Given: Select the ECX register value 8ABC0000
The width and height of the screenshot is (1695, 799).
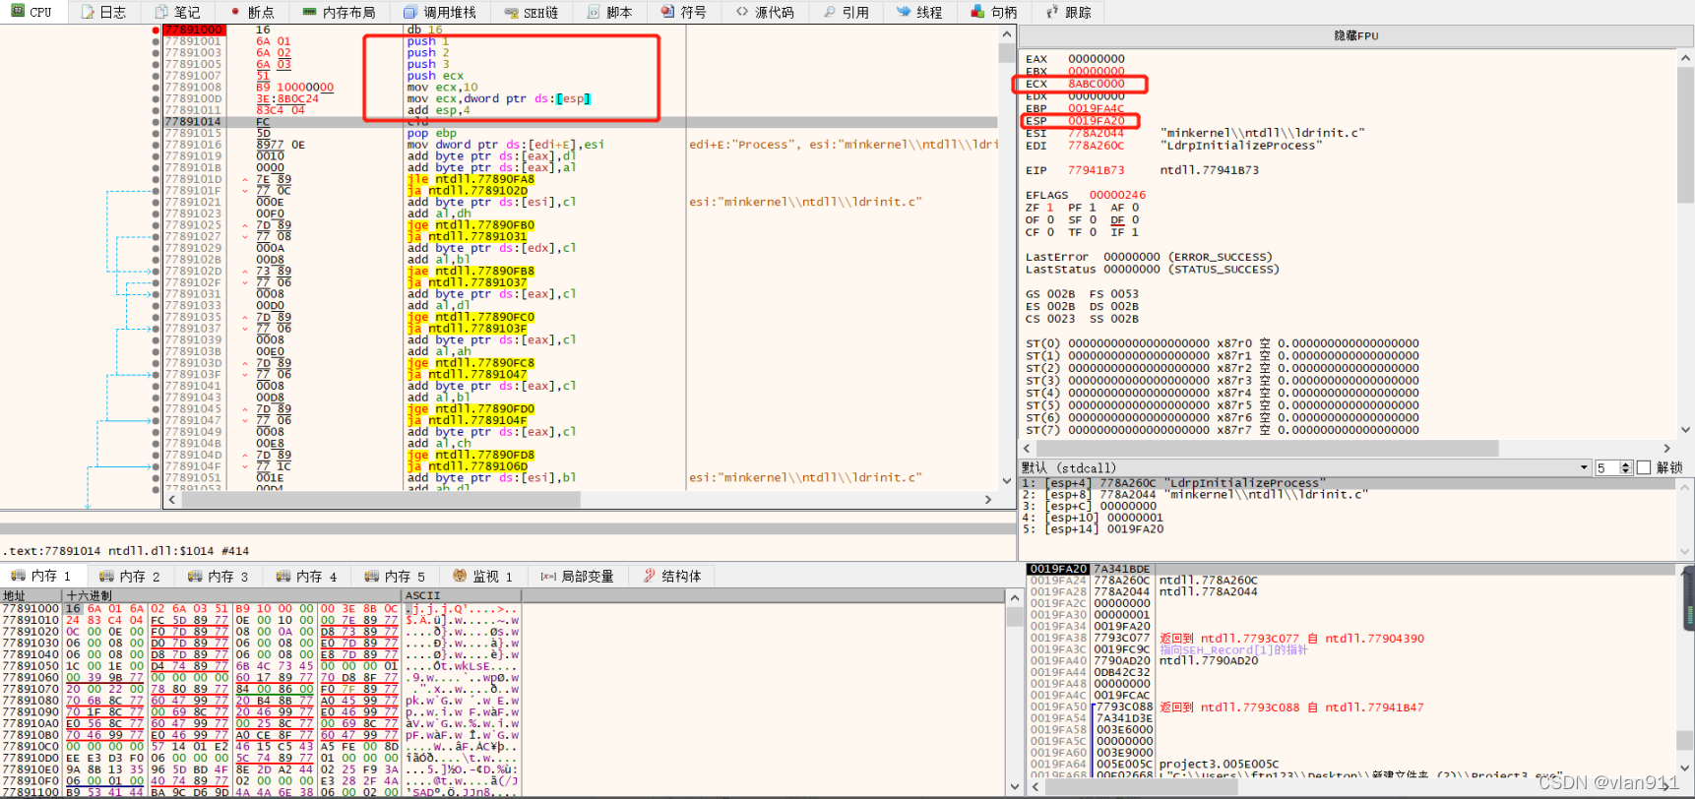Looking at the screenshot, I should [x=1097, y=84].
